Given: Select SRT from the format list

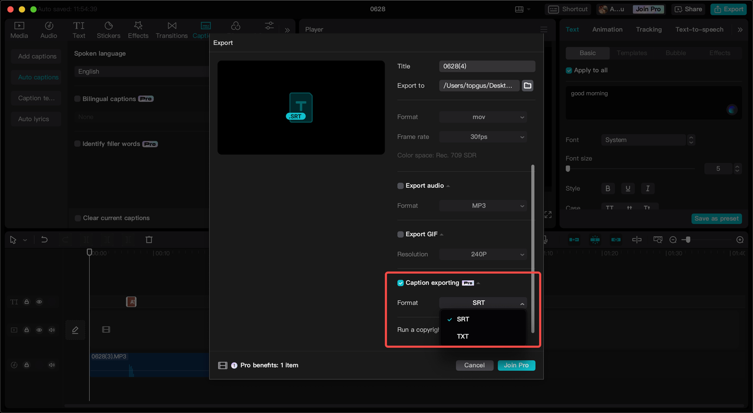Looking at the screenshot, I should (x=482, y=319).
